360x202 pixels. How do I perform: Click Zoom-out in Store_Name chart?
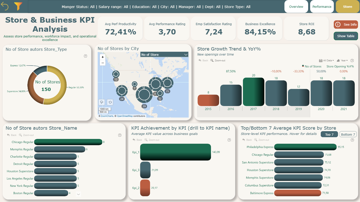26,135
